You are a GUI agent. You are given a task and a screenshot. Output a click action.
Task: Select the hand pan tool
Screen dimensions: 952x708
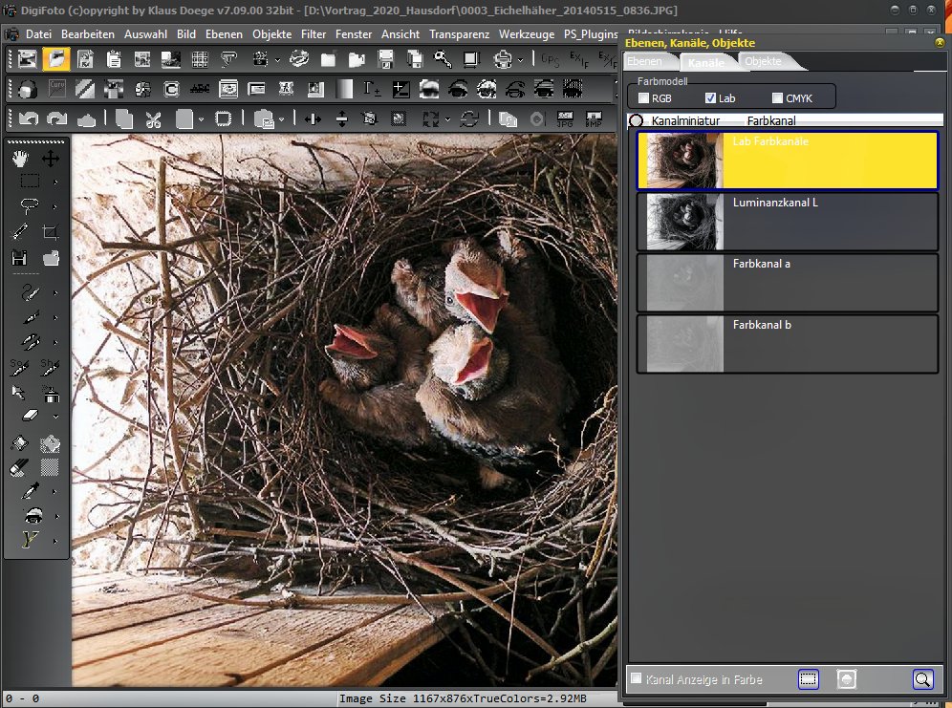21,159
